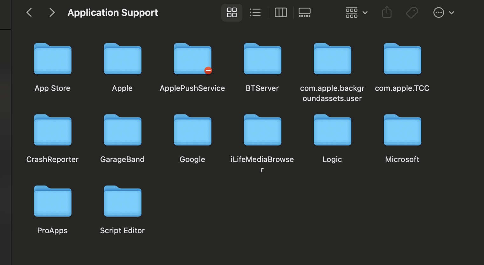Screen dimensions: 484x265
Task: Click the 'com.apple.TCC' name label
Action: click(x=402, y=88)
